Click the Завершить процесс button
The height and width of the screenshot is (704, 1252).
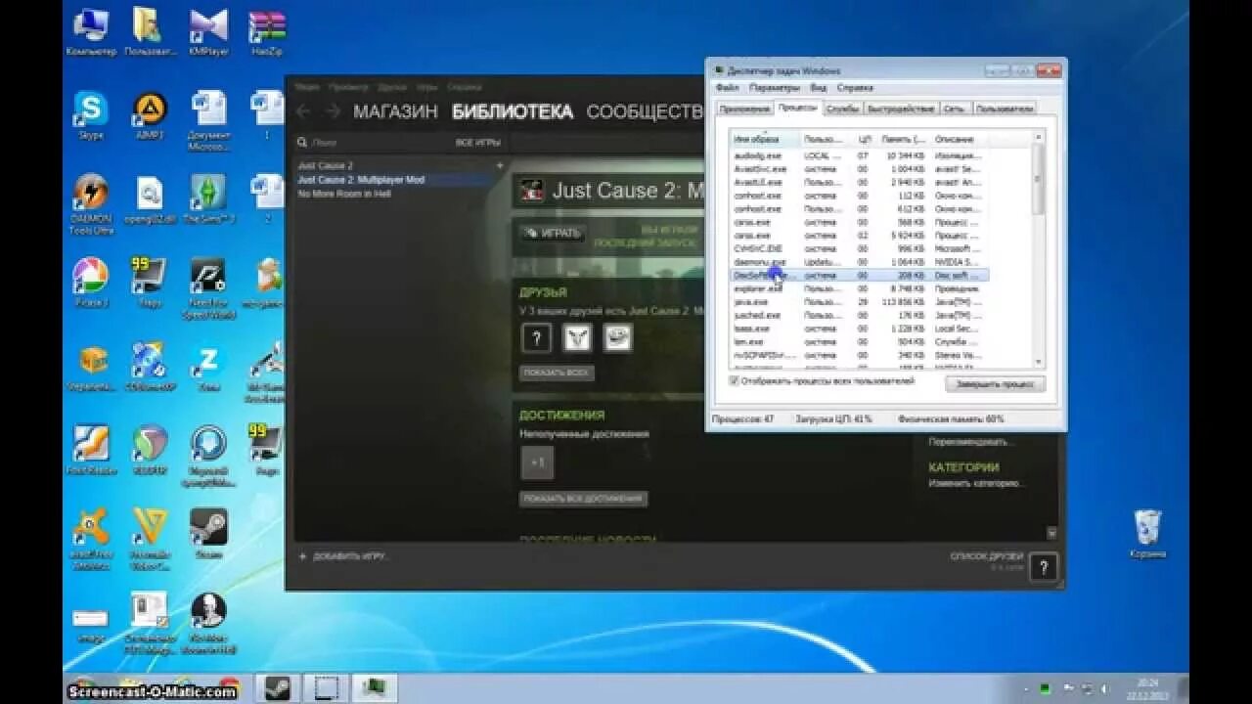coord(995,384)
